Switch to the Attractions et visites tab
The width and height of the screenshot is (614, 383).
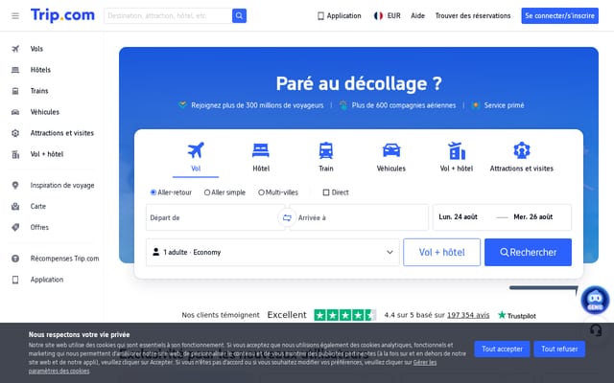[x=522, y=157]
